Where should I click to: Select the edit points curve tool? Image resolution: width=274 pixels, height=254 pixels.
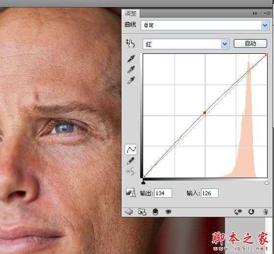(131, 149)
